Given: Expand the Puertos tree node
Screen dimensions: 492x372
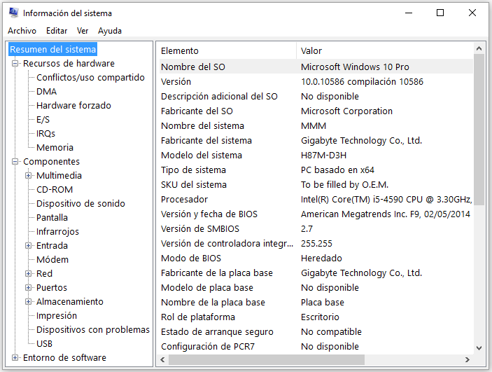Looking at the screenshot, I should pos(28,287).
